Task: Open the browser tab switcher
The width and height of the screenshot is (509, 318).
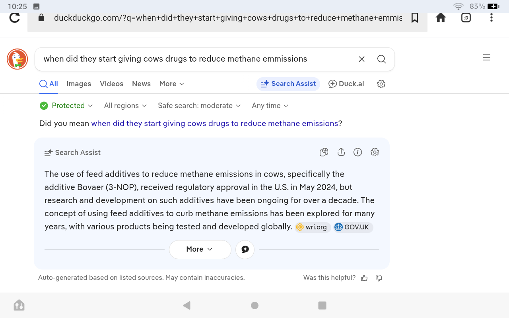Action: pyautogui.click(x=466, y=18)
